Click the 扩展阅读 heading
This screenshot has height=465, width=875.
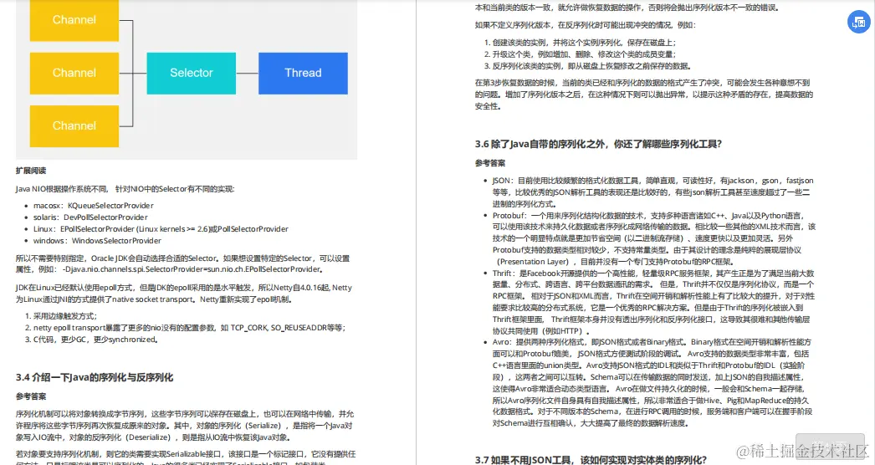31,171
